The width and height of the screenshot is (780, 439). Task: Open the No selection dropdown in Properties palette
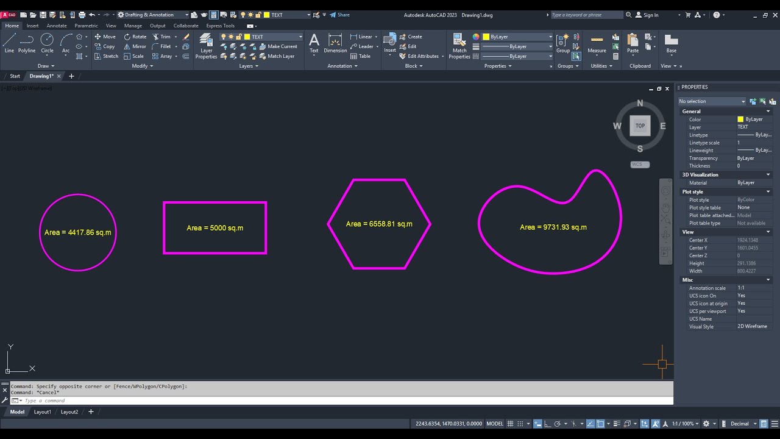[x=712, y=101]
